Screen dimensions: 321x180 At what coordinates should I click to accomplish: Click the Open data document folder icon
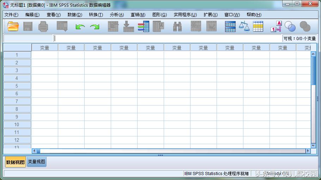[x=13, y=26]
